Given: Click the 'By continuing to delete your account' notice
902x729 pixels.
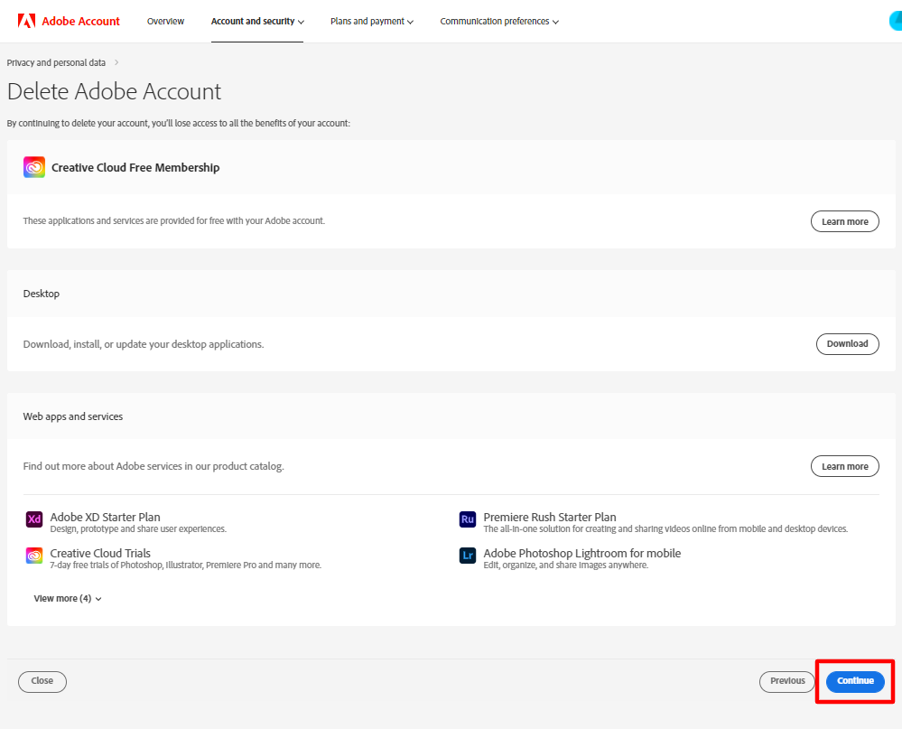Looking at the screenshot, I should (x=179, y=123).
